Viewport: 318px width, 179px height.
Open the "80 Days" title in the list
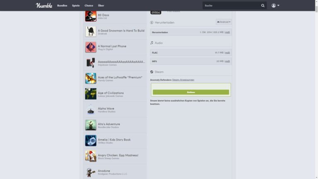click(104, 15)
